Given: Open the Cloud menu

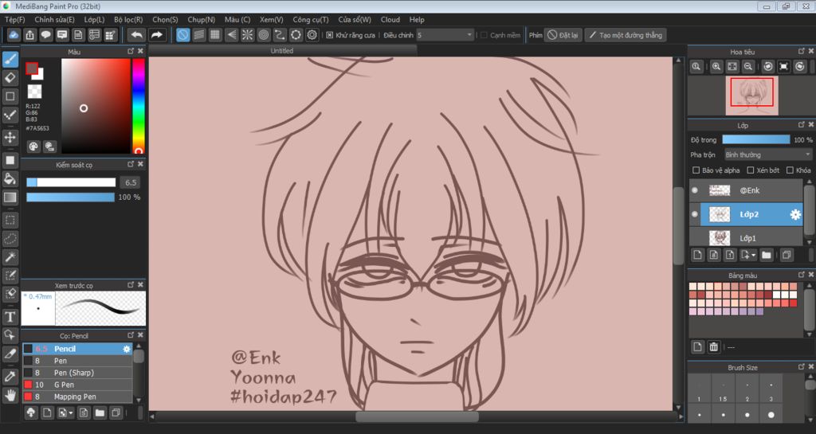Looking at the screenshot, I should pos(390,20).
